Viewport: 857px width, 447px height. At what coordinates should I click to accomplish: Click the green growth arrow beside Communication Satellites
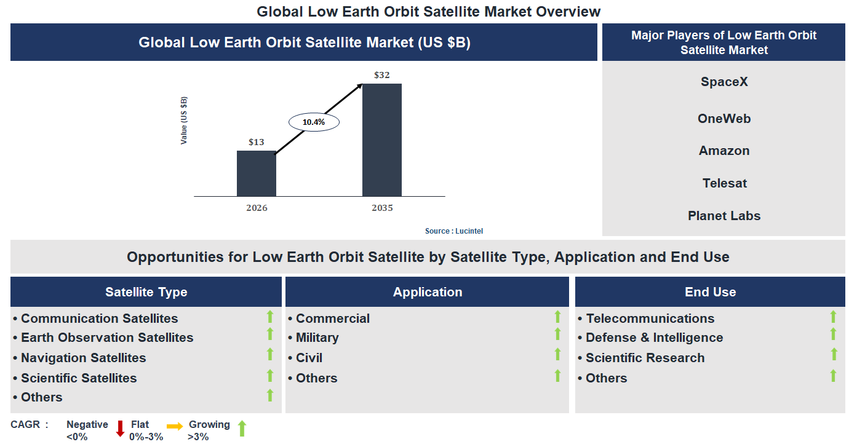coord(269,318)
